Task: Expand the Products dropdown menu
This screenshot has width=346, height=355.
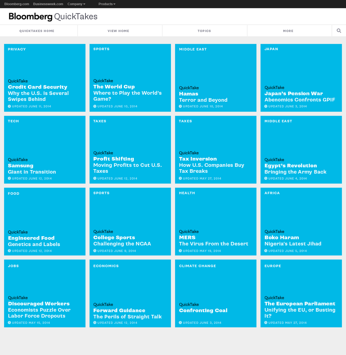Action: click(x=107, y=4)
